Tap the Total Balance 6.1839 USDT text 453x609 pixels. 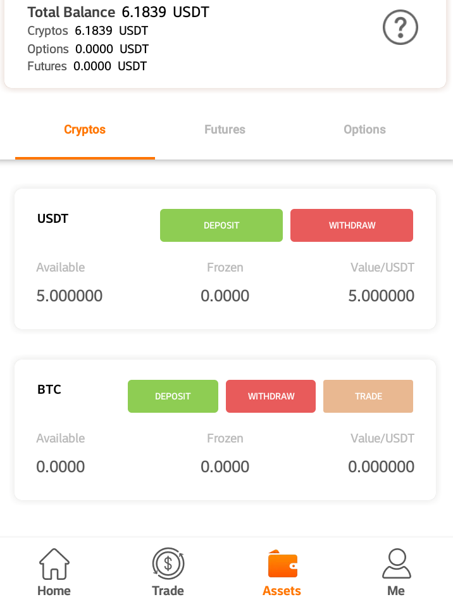tap(118, 13)
